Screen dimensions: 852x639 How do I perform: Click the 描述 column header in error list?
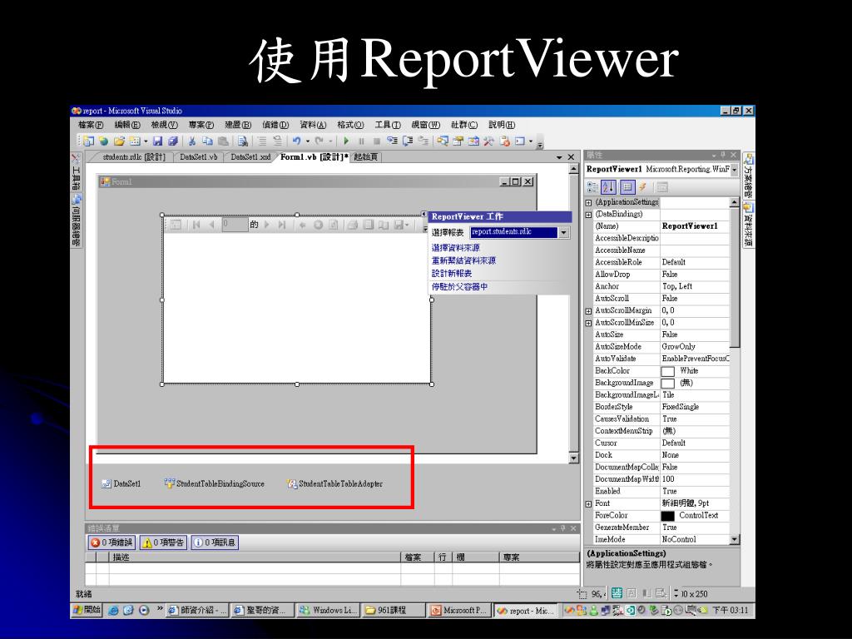pyautogui.click(x=255, y=557)
